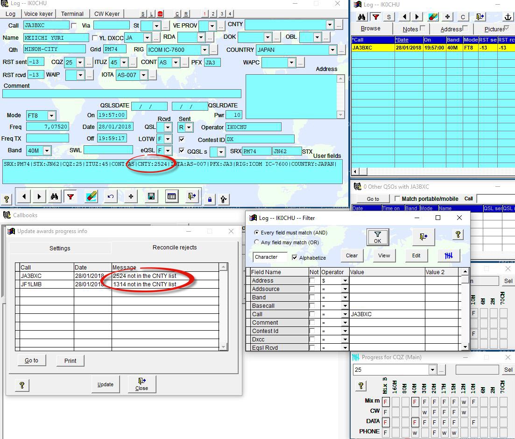The height and width of the screenshot is (439, 515).
Task: Open the Mode dropdown showing FT8
Action: tap(51, 115)
